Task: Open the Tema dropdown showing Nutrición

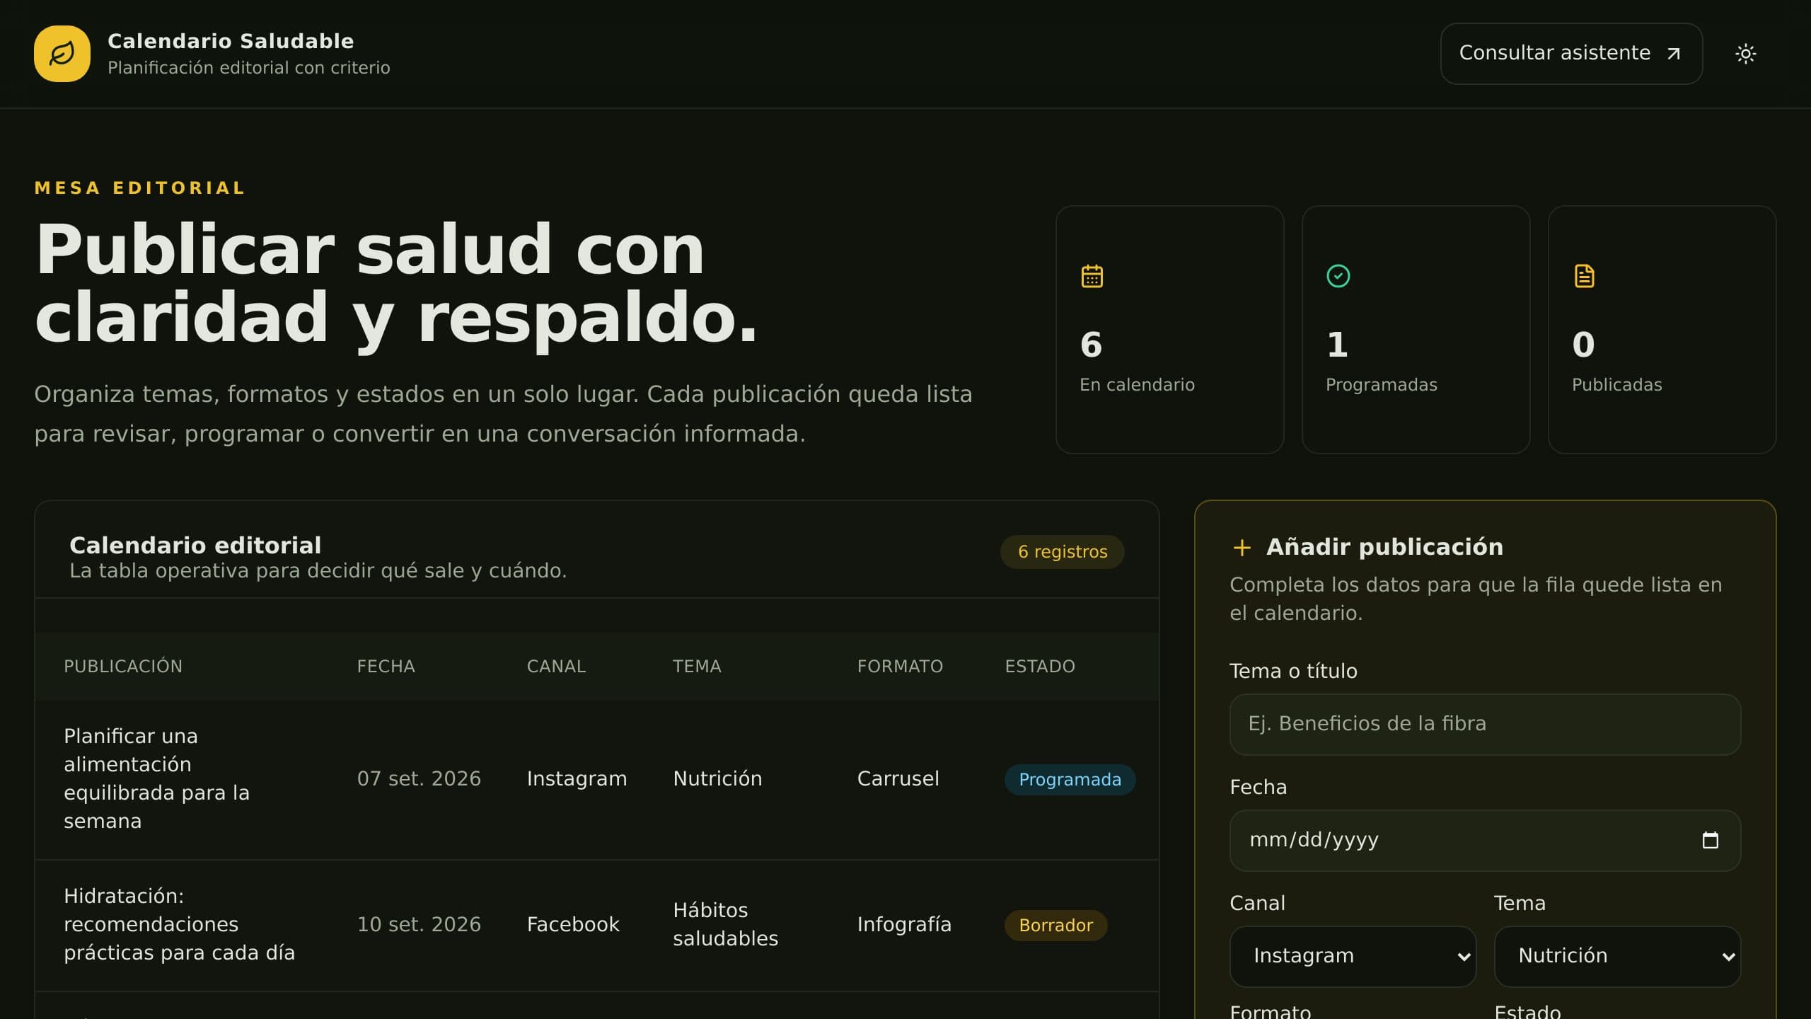Action: click(x=1617, y=956)
